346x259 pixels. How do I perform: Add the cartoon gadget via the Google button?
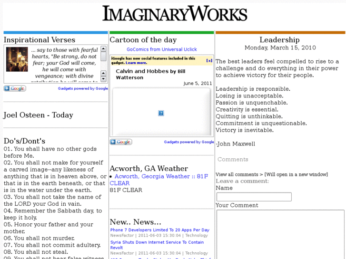tap(121, 142)
